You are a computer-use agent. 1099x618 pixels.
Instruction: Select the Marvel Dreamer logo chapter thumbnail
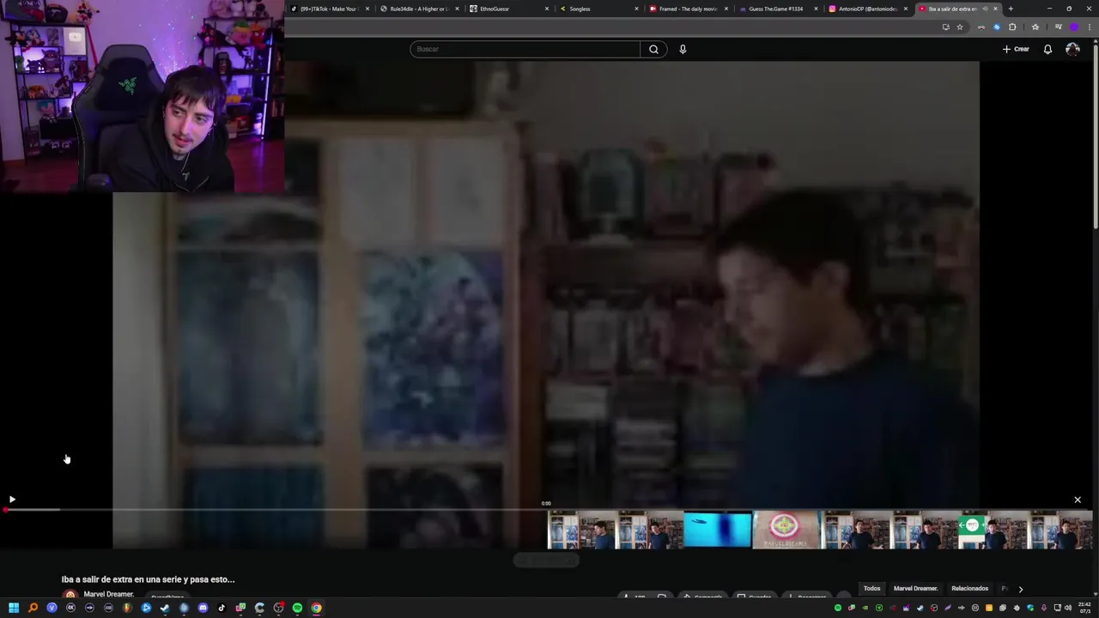786,530
